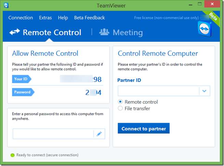Click the personal password input field
Screen dimensions: 224x166
53,134
